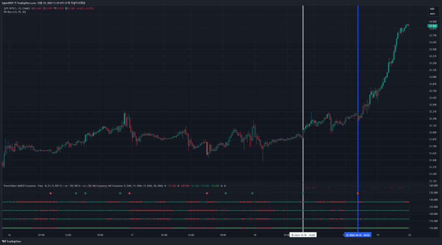Select the white 2024-10-18 date label
Viewport: 442px width, 245px height.
click(303, 235)
